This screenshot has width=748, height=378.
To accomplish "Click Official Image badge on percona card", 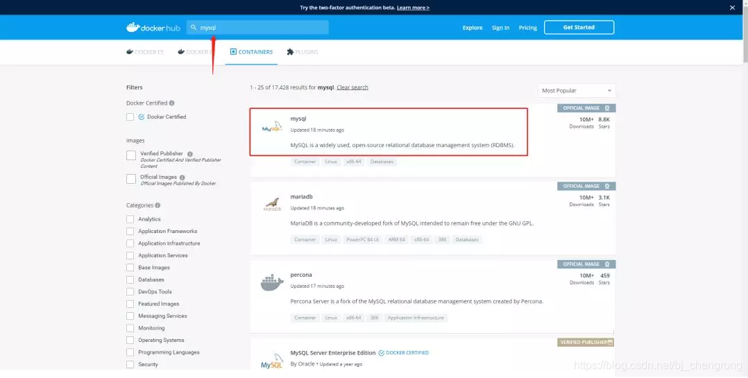I will point(586,264).
